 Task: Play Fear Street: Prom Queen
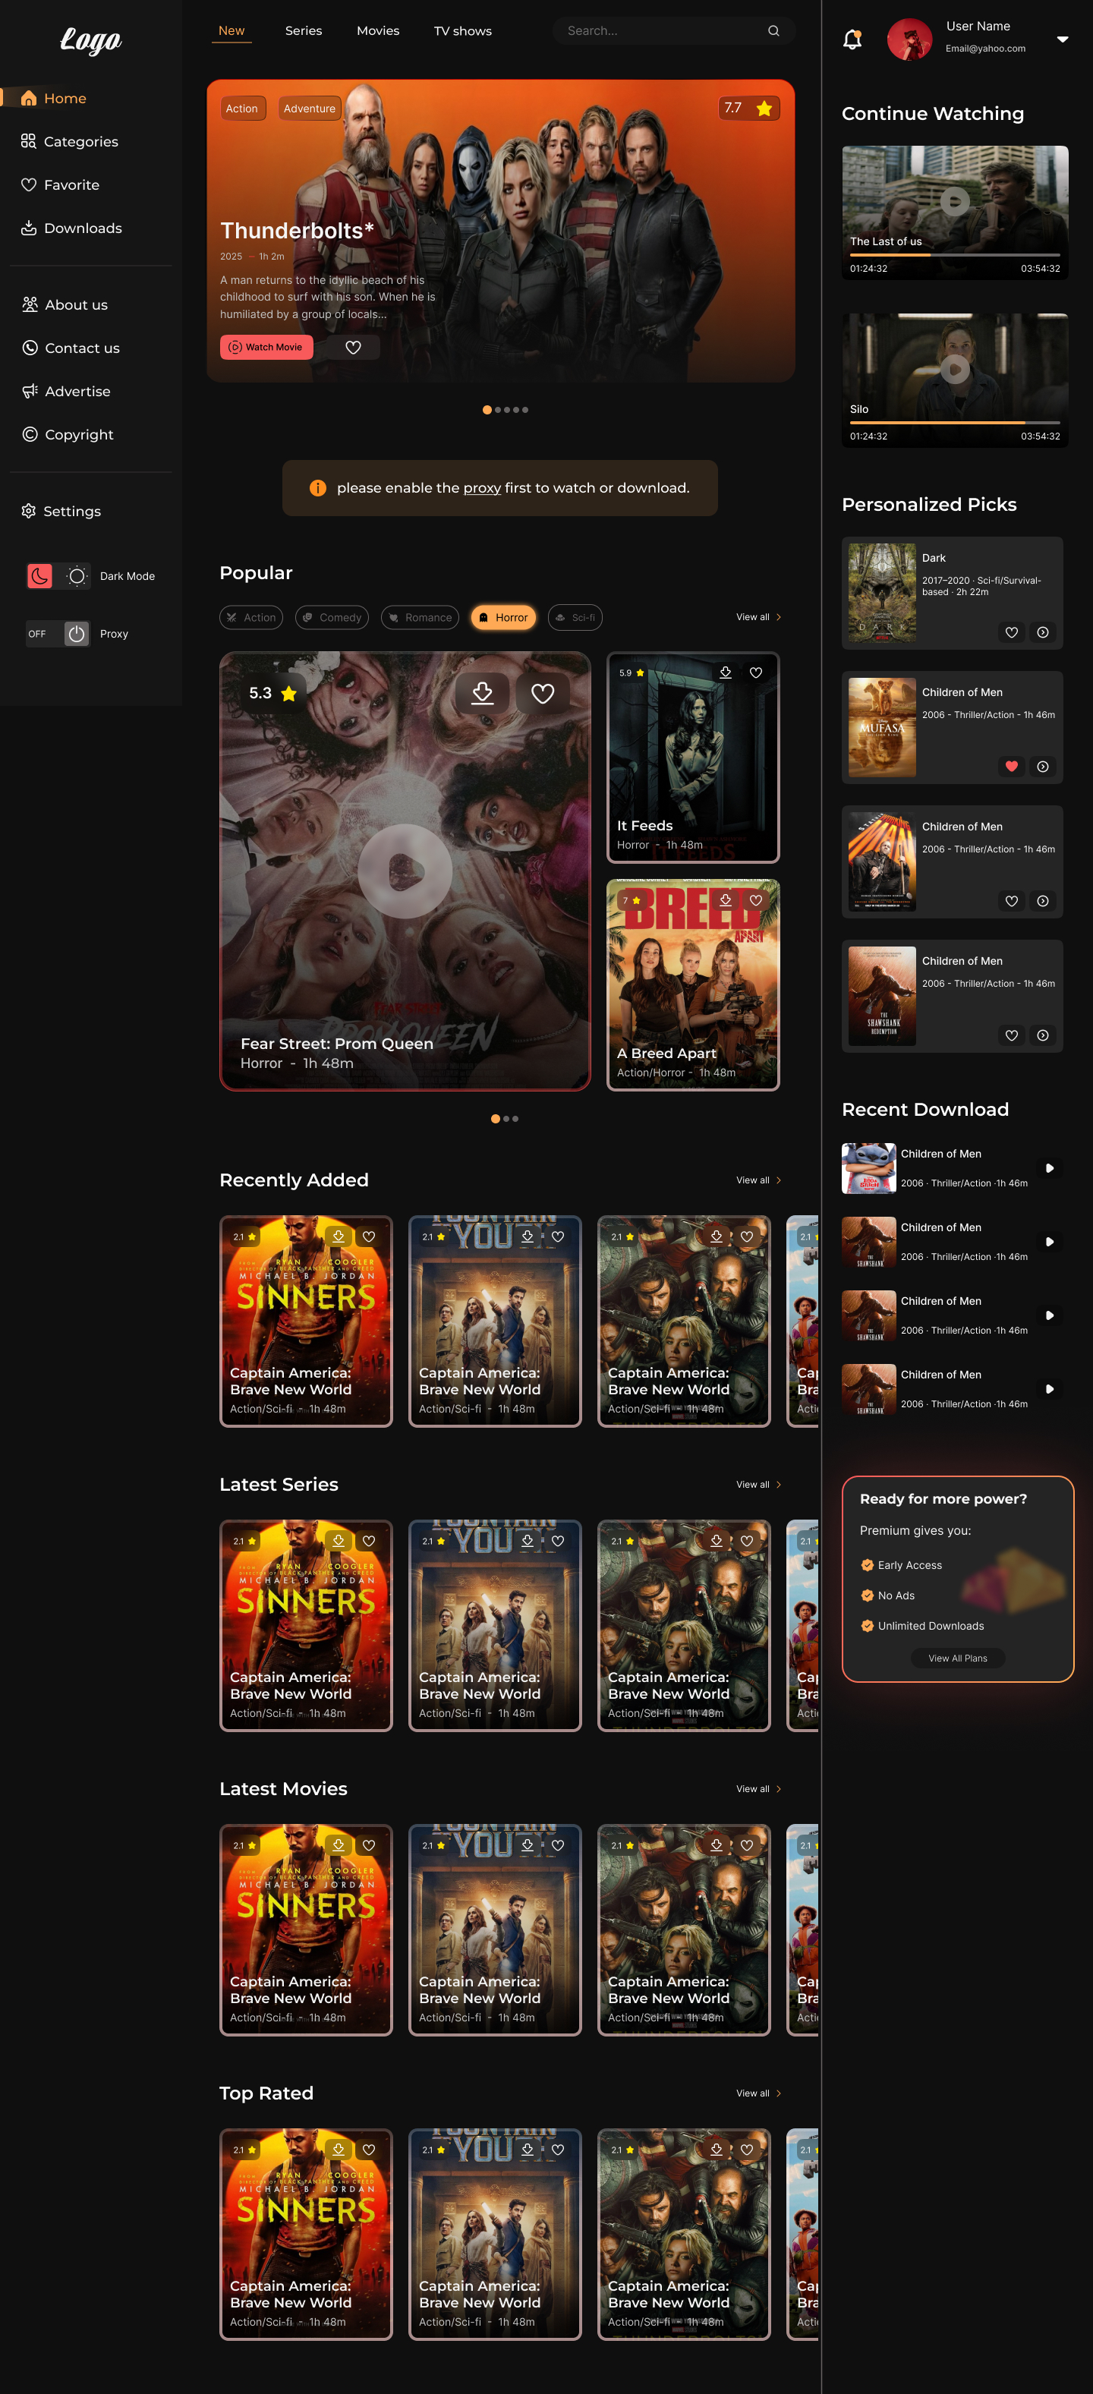pyautogui.click(x=405, y=871)
